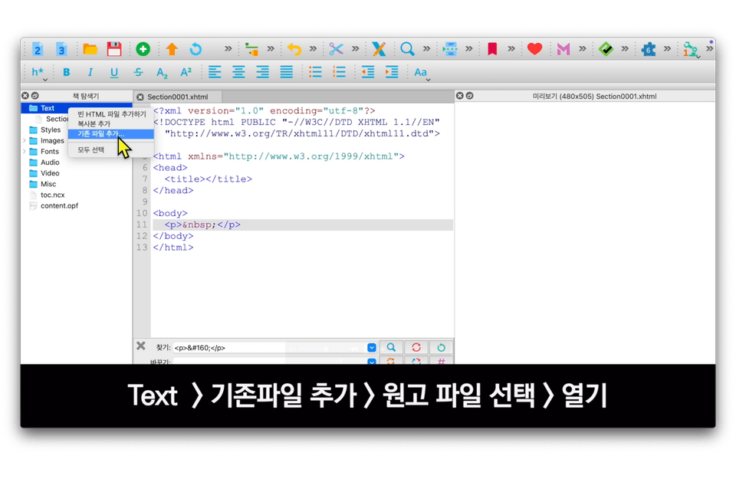Viewport: 736px width, 479px height.
Task: Choose '복사본 추가' from context menu
Action: pyautogui.click(x=111, y=124)
